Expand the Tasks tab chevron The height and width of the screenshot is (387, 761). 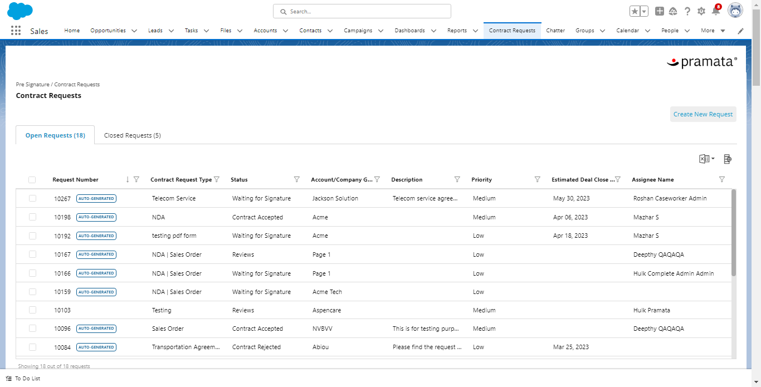coord(206,31)
